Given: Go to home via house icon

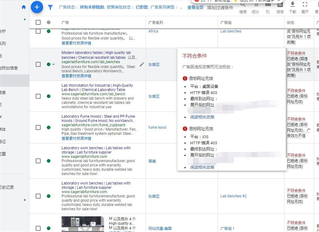Looking at the screenshot, I should click(x=24, y=7).
